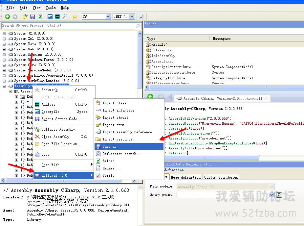Screen dimensions: 304x226
Task: Select 'Export Source Code...' from context menu
Action: (x=62, y=119)
